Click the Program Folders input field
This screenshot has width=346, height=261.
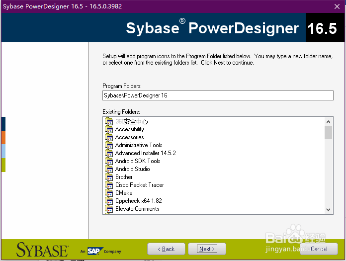point(218,95)
